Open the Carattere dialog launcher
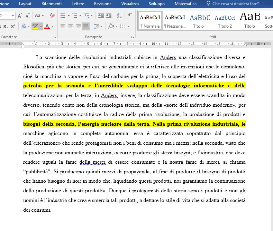 pos(55,37)
